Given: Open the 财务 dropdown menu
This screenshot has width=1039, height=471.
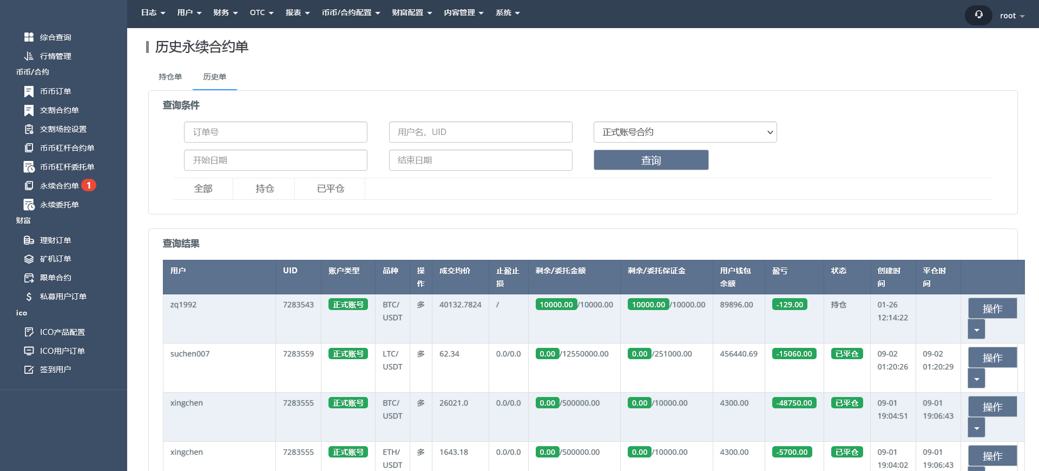Looking at the screenshot, I should pos(226,13).
